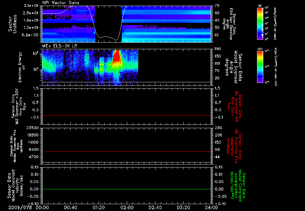
Task: Click the green line in the velocity plot
Action: (x=127, y=189)
